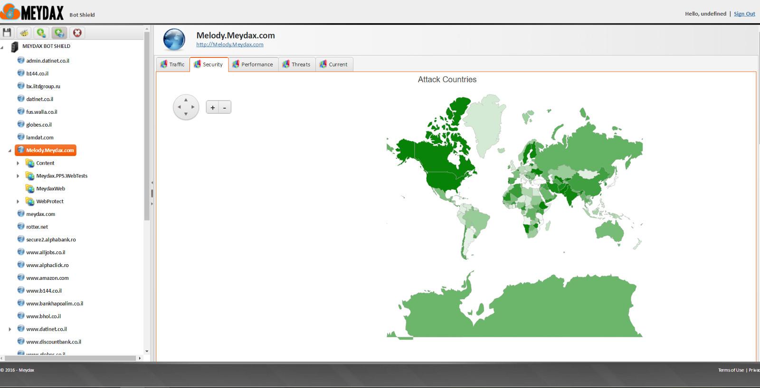Click the globe icon beside meydax.com

tap(21, 213)
